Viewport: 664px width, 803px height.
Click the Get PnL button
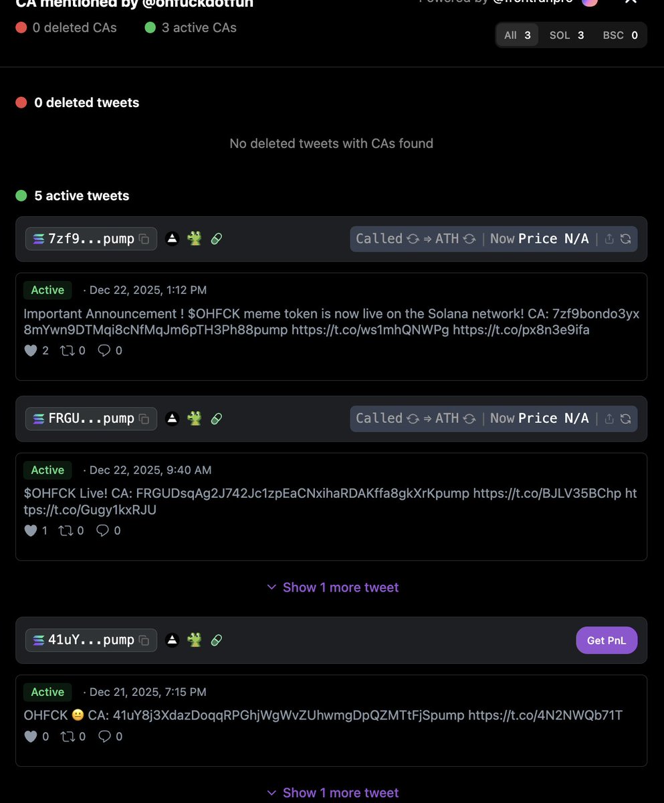coord(606,640)
